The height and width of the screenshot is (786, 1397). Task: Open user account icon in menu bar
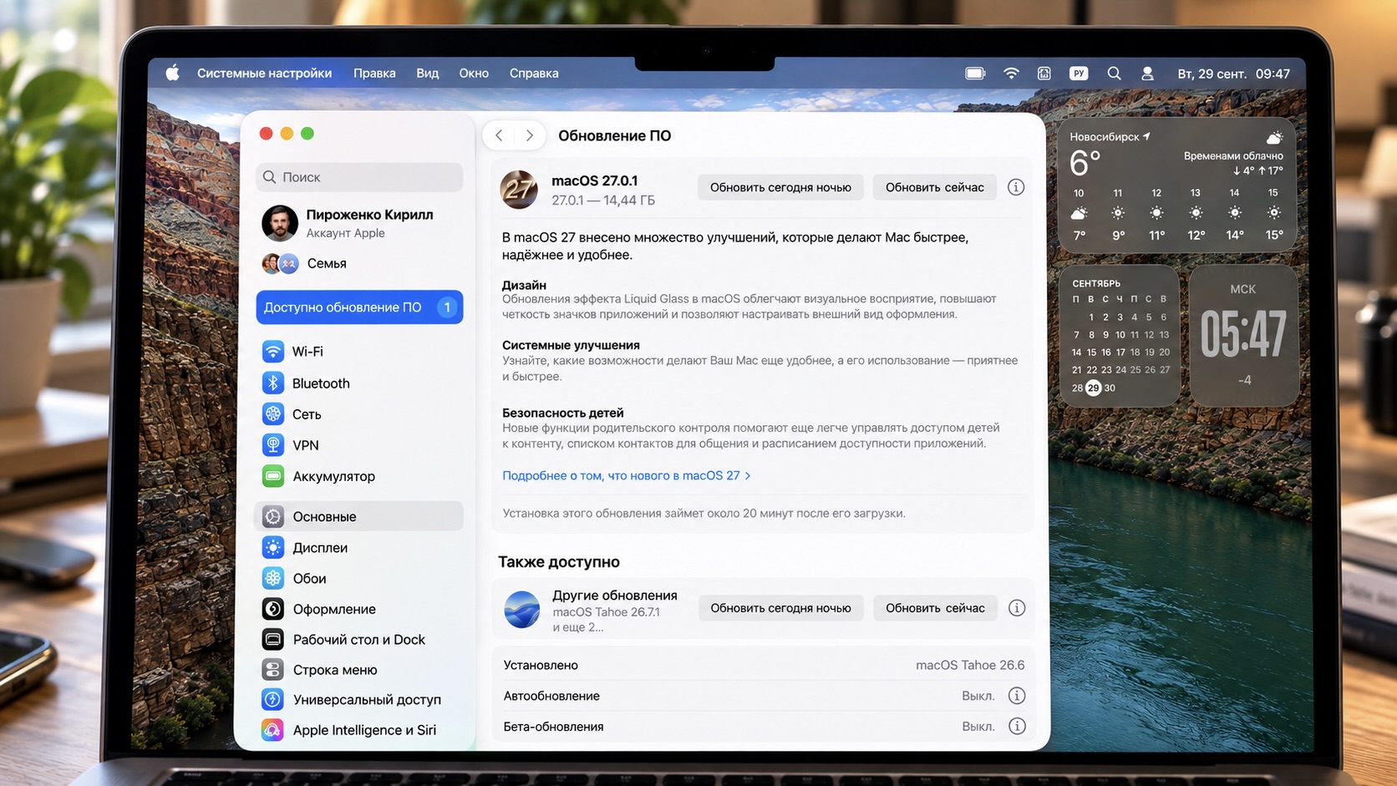(x=1148, y=74)
